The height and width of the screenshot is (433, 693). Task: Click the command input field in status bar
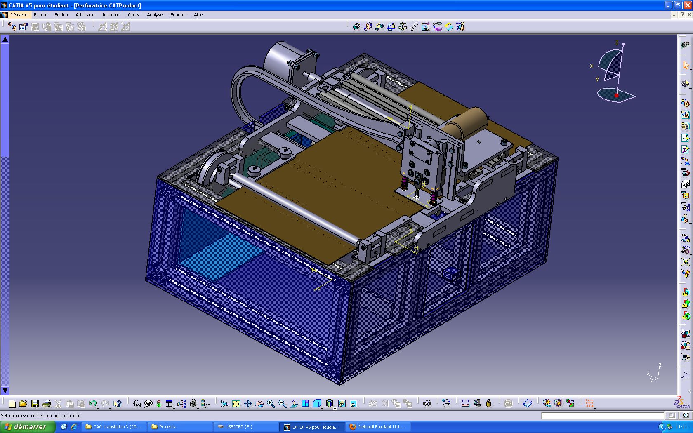click(x=602, y=416)
